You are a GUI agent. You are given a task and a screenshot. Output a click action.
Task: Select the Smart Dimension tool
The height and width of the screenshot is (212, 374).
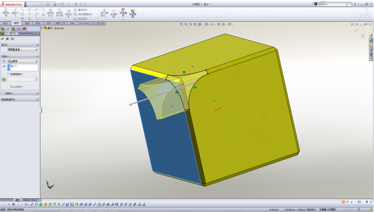15,13
